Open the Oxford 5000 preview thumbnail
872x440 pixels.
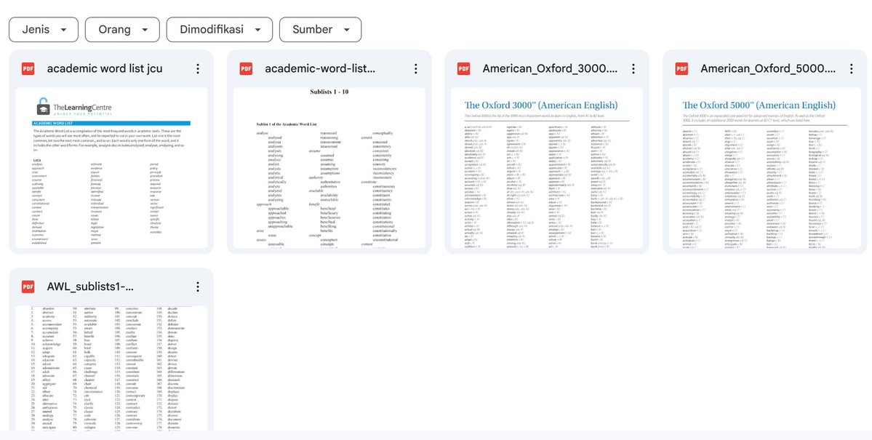[765, 168]
